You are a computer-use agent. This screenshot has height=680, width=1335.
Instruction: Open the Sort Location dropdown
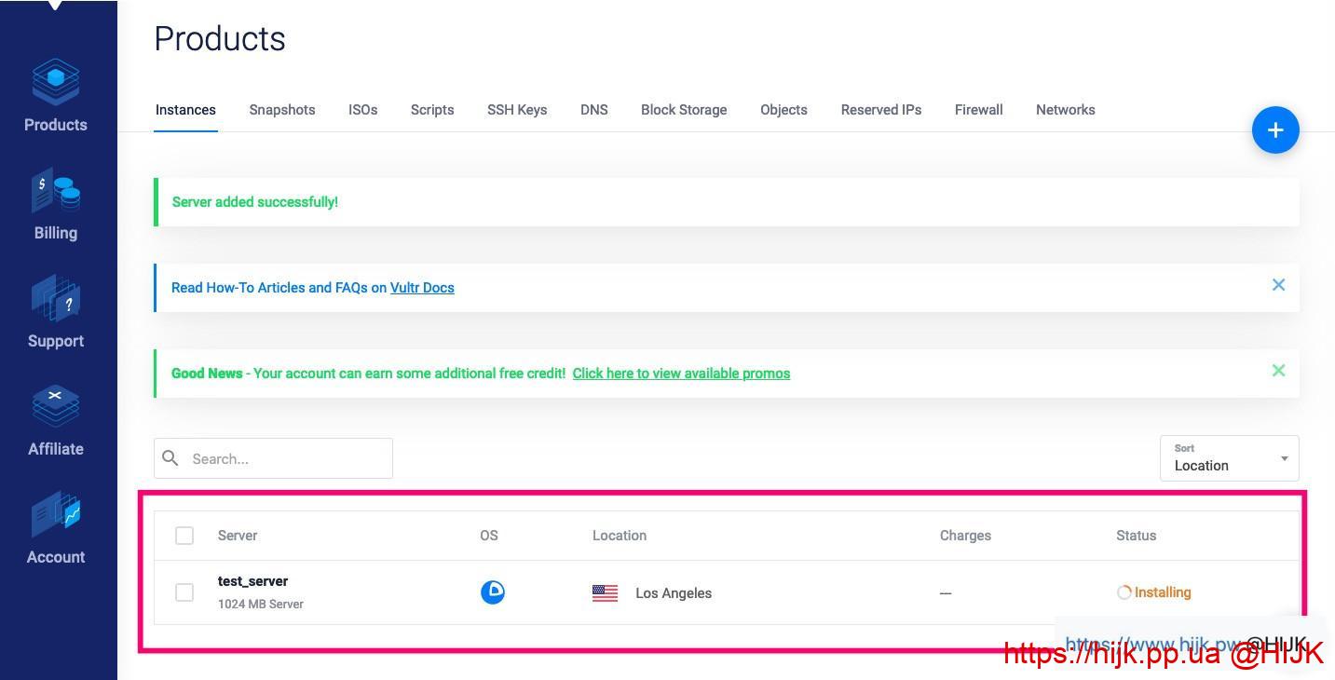pyautogui.click(x=1229, y=458)
